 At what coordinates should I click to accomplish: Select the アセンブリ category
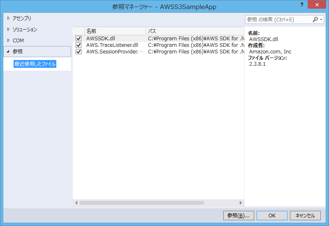(22, 18)
